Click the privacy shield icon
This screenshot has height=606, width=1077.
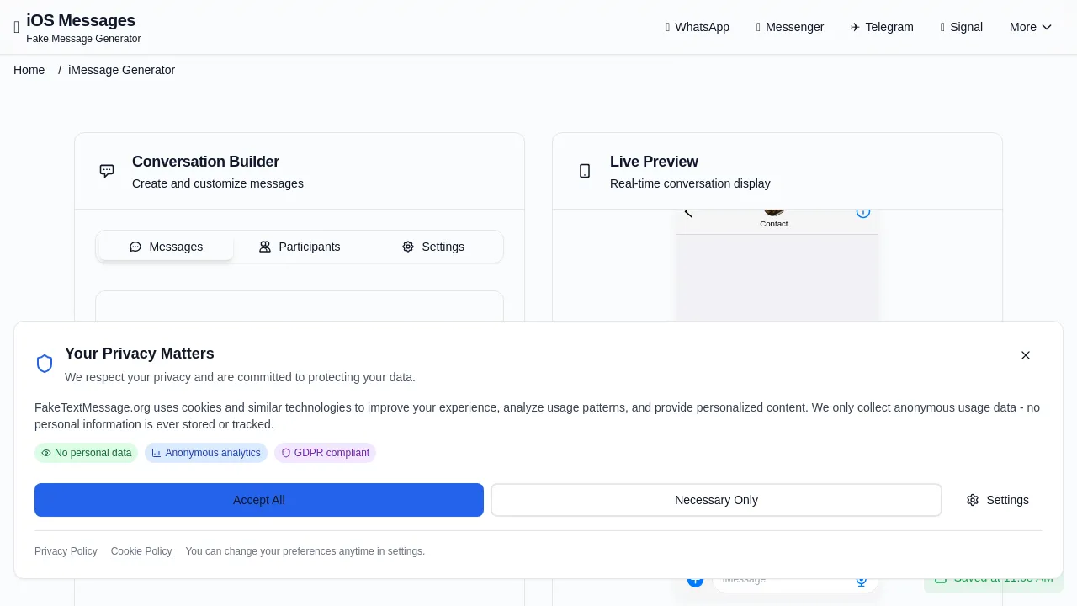(45, 364)
